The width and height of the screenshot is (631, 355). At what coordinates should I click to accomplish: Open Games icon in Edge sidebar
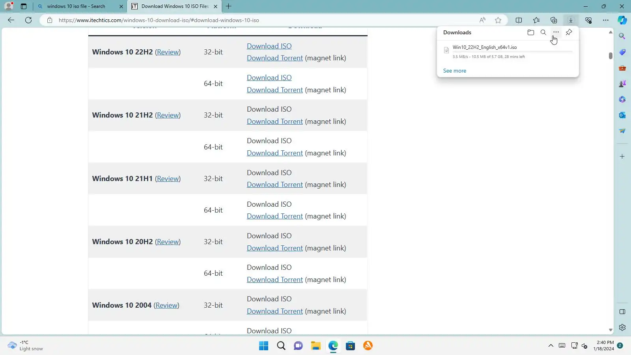[x=622, y=84]
